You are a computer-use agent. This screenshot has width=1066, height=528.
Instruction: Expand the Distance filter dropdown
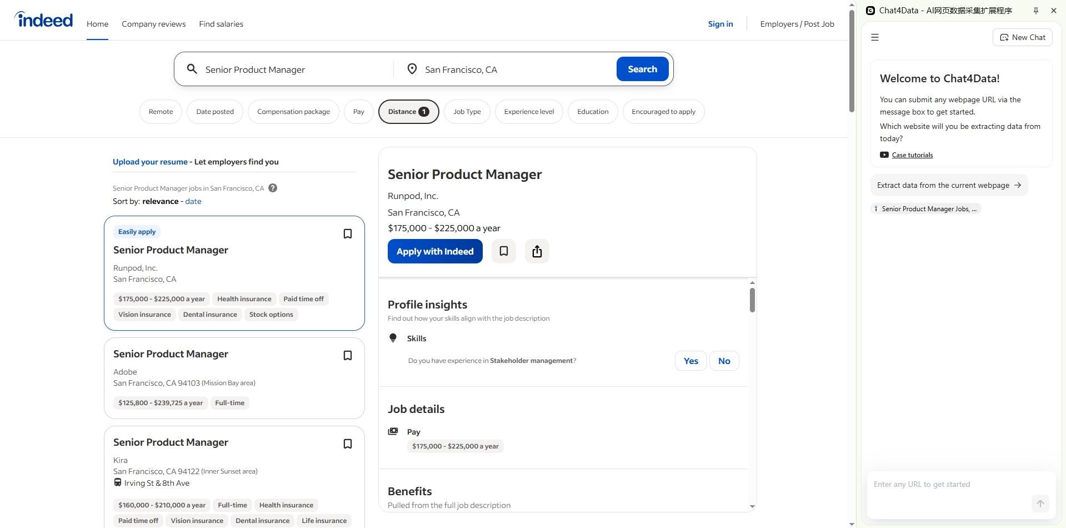(408, 112)
